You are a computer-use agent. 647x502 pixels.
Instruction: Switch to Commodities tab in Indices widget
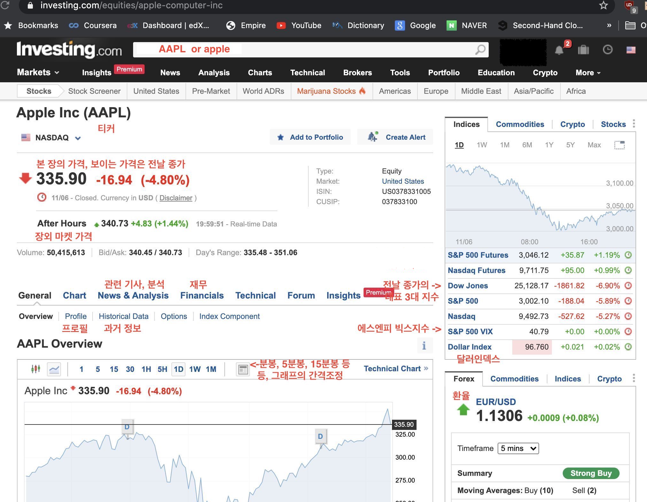(520, 124)
